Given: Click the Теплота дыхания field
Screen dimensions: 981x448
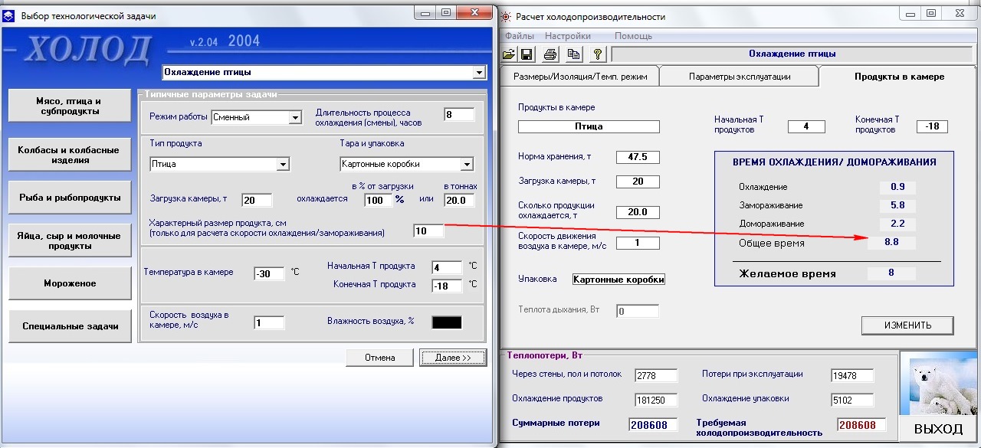Looking at the screenshot, I should pos(638,312).
